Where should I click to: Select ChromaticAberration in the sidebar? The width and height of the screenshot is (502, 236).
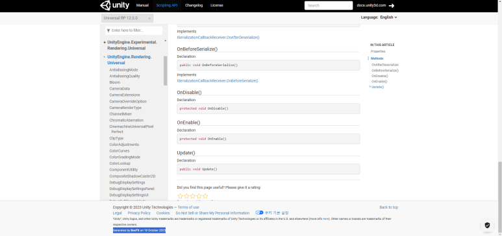126,120
